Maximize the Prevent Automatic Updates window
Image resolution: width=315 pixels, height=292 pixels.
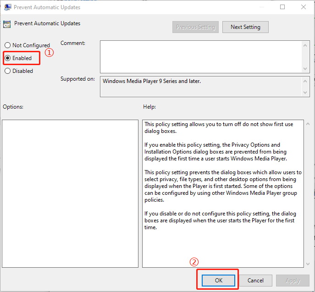point(282,7)
